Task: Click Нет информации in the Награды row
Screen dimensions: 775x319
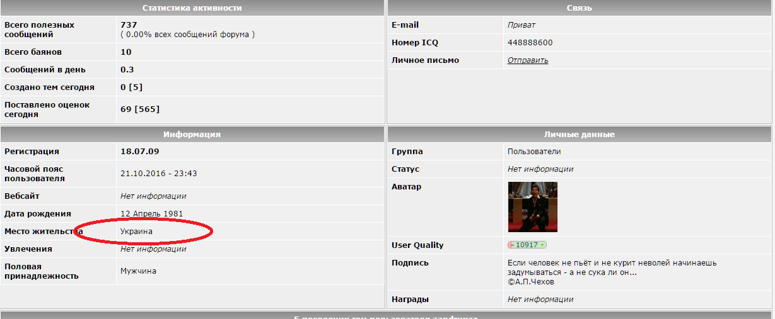Action: [x=540, y=300]
